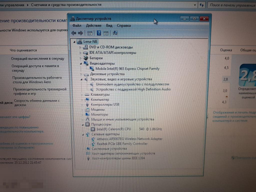
Task: Select the 'Компьютер' tree row
Action: 97,99
